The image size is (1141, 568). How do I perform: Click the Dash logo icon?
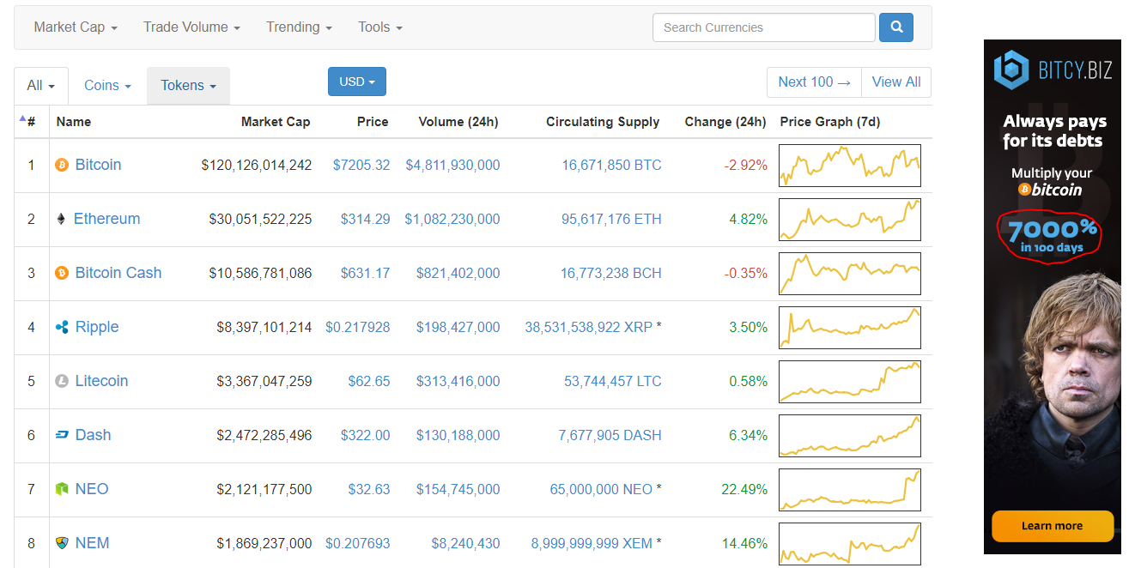[62, 435]
